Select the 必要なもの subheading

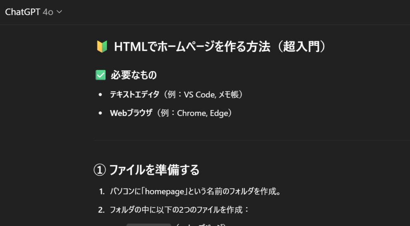click(x=133, y=75)
